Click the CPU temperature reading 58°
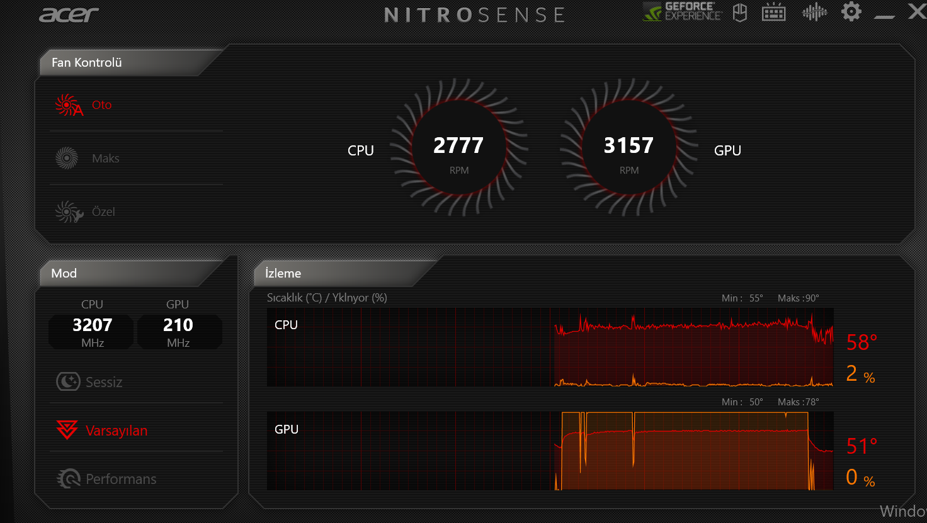The image size is (927, 523). tap(862, 342)
